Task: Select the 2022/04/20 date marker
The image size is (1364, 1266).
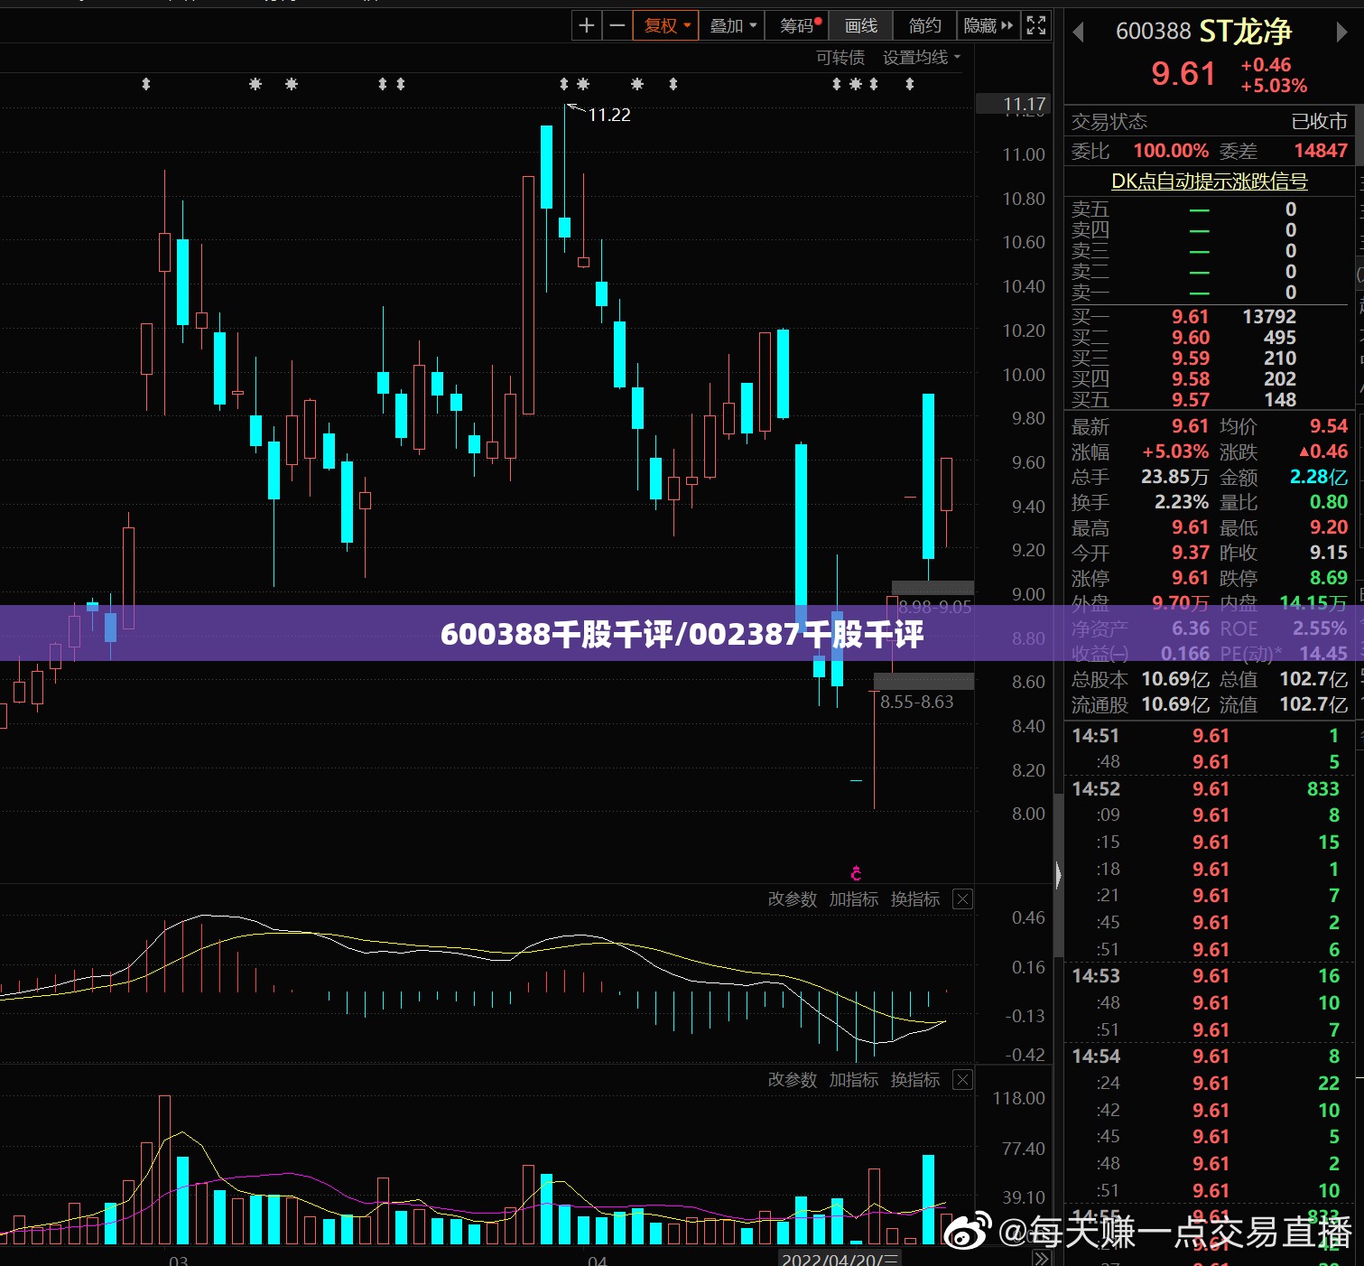Action: point(840,1259)
